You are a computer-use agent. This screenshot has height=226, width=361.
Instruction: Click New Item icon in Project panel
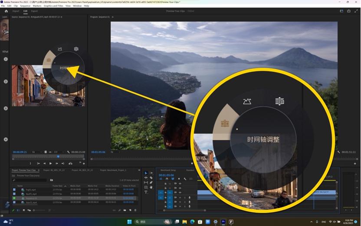[130, 210]
